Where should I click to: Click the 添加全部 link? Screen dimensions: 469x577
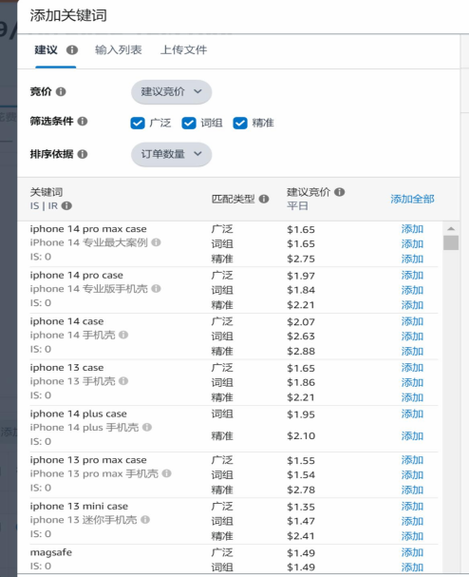(412, 199)
